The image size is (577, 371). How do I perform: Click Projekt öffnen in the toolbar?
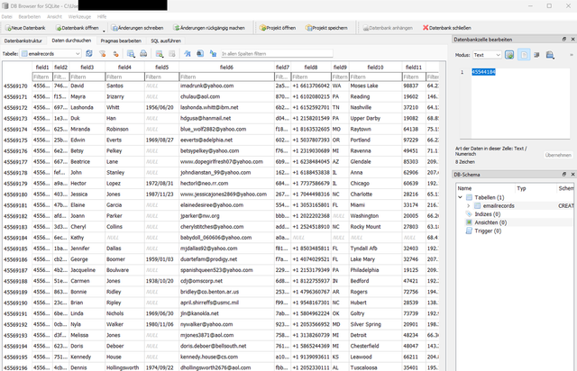[278, 28]
